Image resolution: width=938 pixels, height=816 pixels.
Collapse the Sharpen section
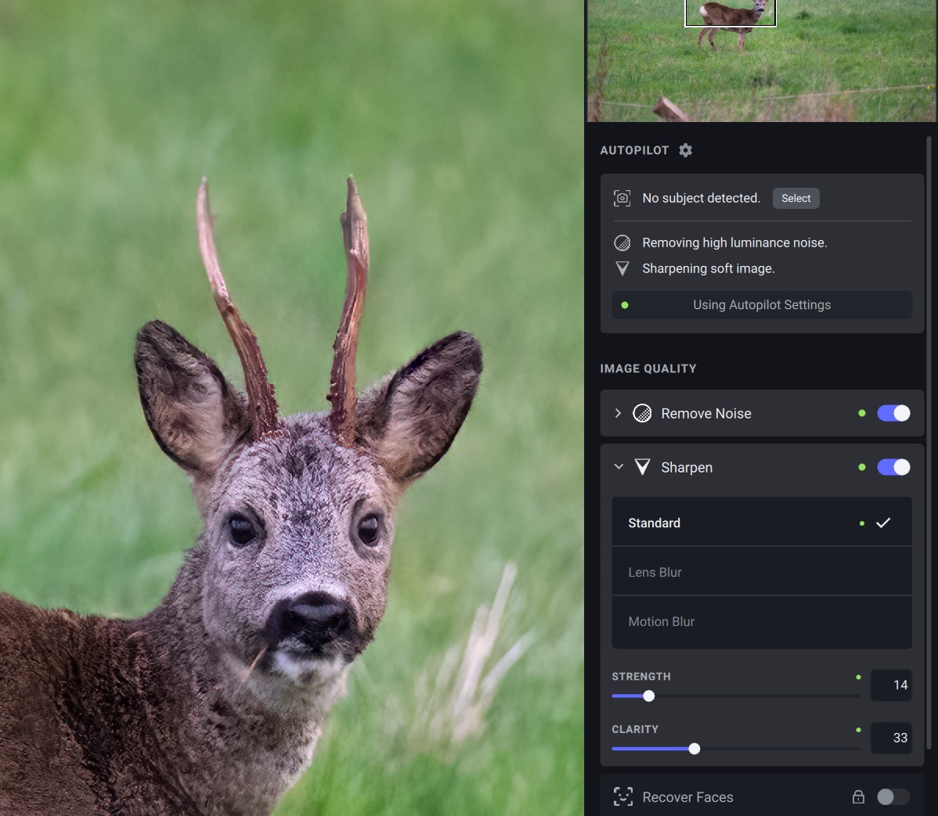(619, 467)
